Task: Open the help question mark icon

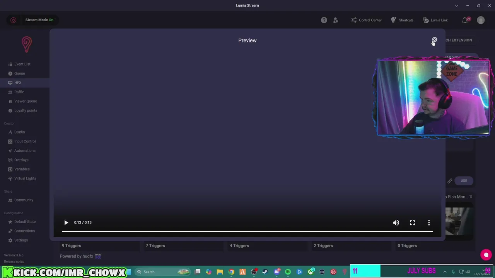Action: [324, 20]
